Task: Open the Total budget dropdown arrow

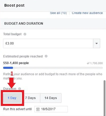Action: pyautogui.click(x=96, y=43)
